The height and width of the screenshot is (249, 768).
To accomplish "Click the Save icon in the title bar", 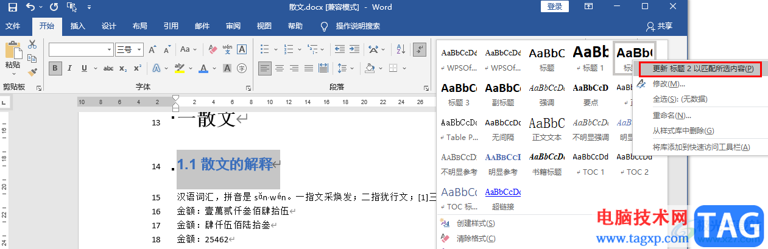I will [12, 7].
